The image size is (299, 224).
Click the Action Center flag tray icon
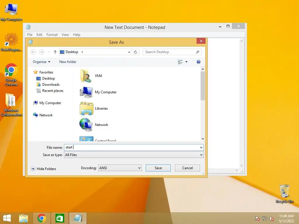click(258, 218)
